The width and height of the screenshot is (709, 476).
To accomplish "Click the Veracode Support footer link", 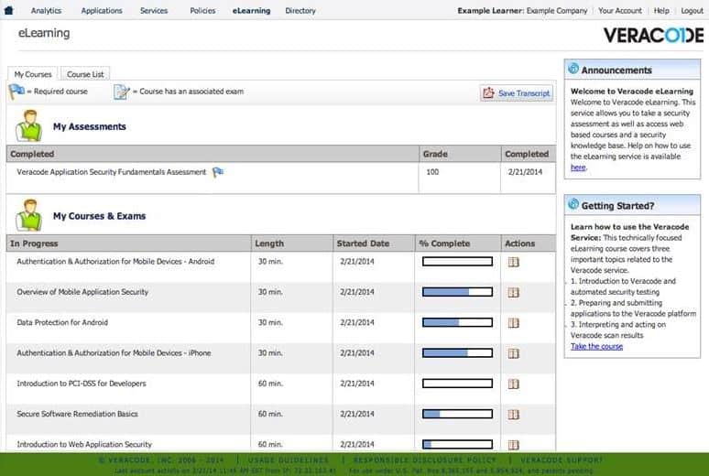I will 562,460.
